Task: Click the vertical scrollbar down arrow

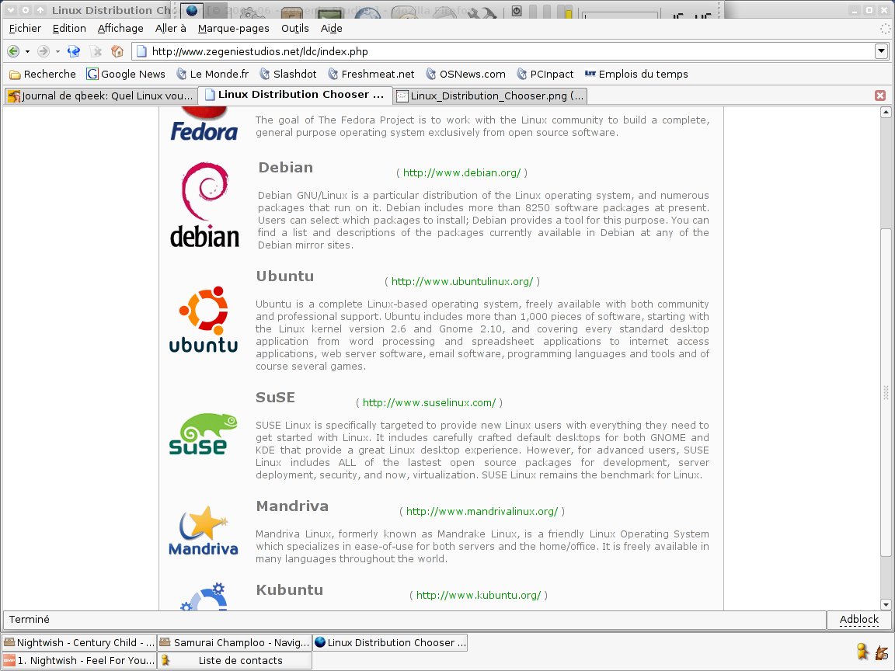Action: click(886, 604)
